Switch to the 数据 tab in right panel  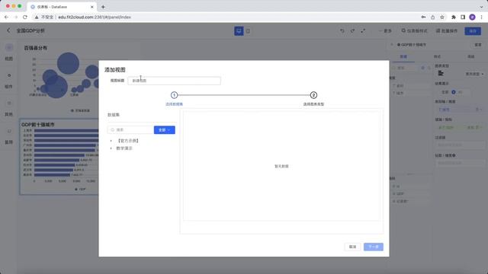pos(403,56)
